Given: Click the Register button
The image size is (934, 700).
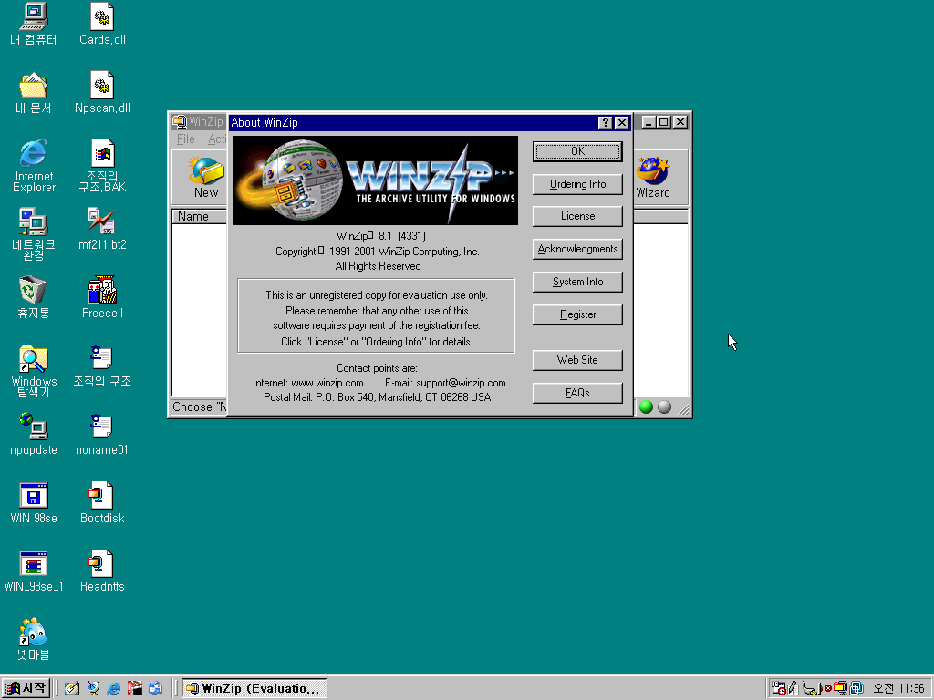Looking at the screenshot, I should [577, 314].
